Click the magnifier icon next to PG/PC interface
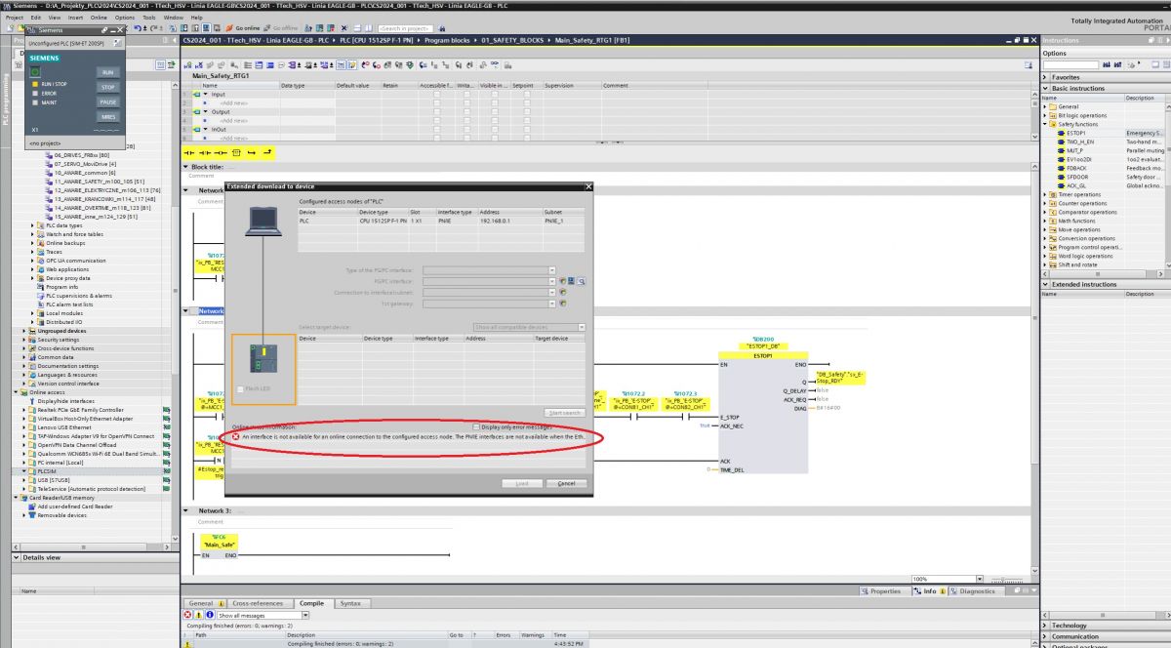 581,281
